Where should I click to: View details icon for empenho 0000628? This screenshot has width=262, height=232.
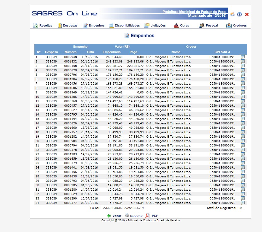pos(243,70)
